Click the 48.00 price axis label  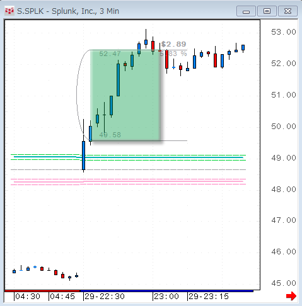click(284, 190)
